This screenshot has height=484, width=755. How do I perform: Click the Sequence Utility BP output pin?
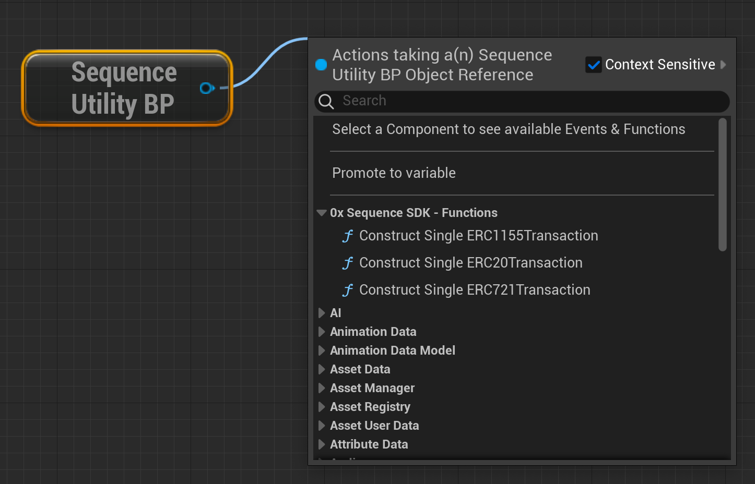207,88
